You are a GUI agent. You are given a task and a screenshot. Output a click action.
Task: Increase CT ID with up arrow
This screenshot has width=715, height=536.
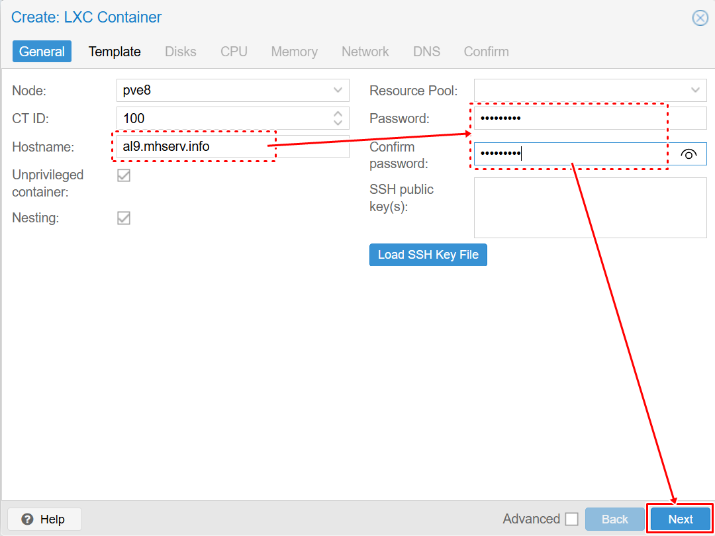pos(338,114)
